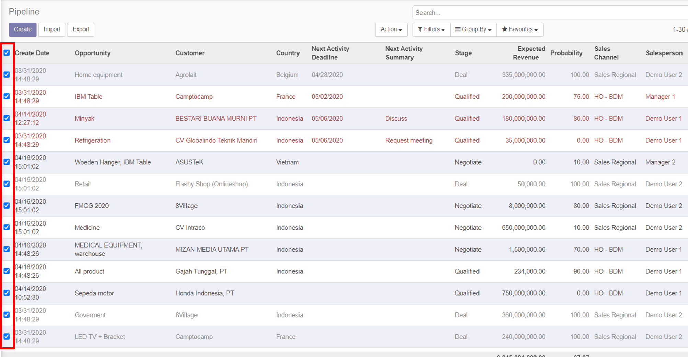This screenshot has width=688, height=357.
Task: Open the Sepeda motor opportunity
Action: (x=94, y=293)
